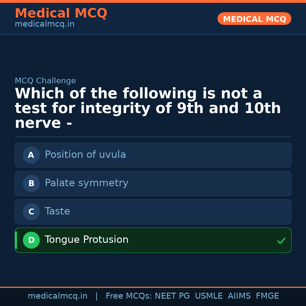Screen dimensions: 306x306
Task: Click the green letter D badge
Action: [x=31, y=240]
